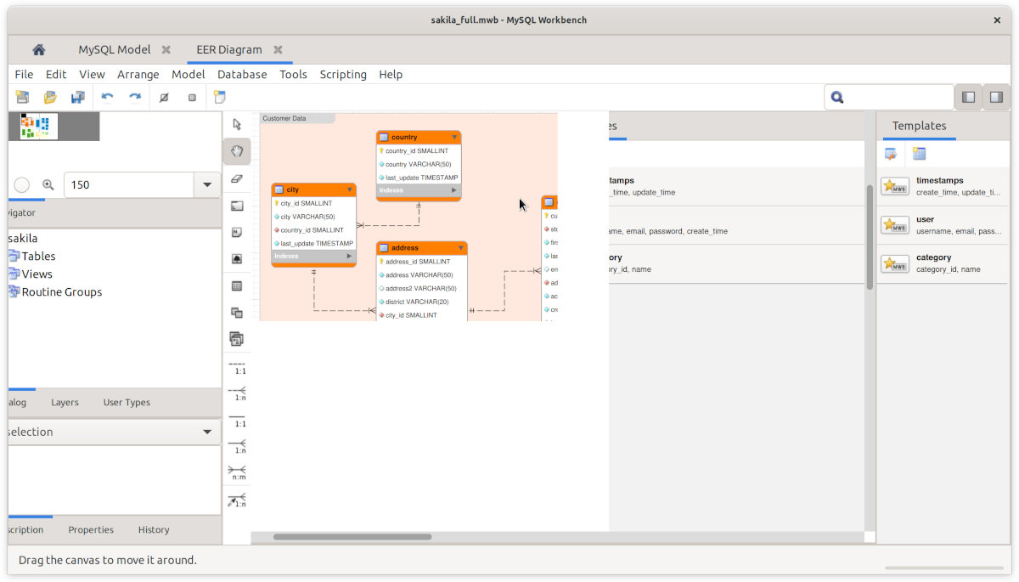The height and width of the screenshot is (582, 1019).
Task: Expand the country table's Indexes section
Action: point(454,190)
